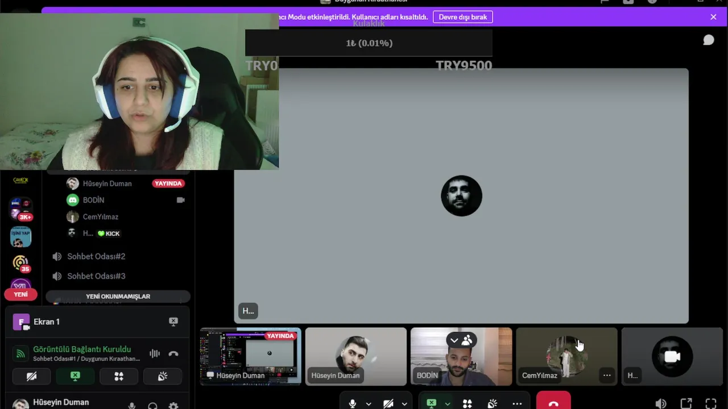The width and height of the screenshot is (728, 409).
Task: Click the Devre dışı bırak button
Action: 463,17
